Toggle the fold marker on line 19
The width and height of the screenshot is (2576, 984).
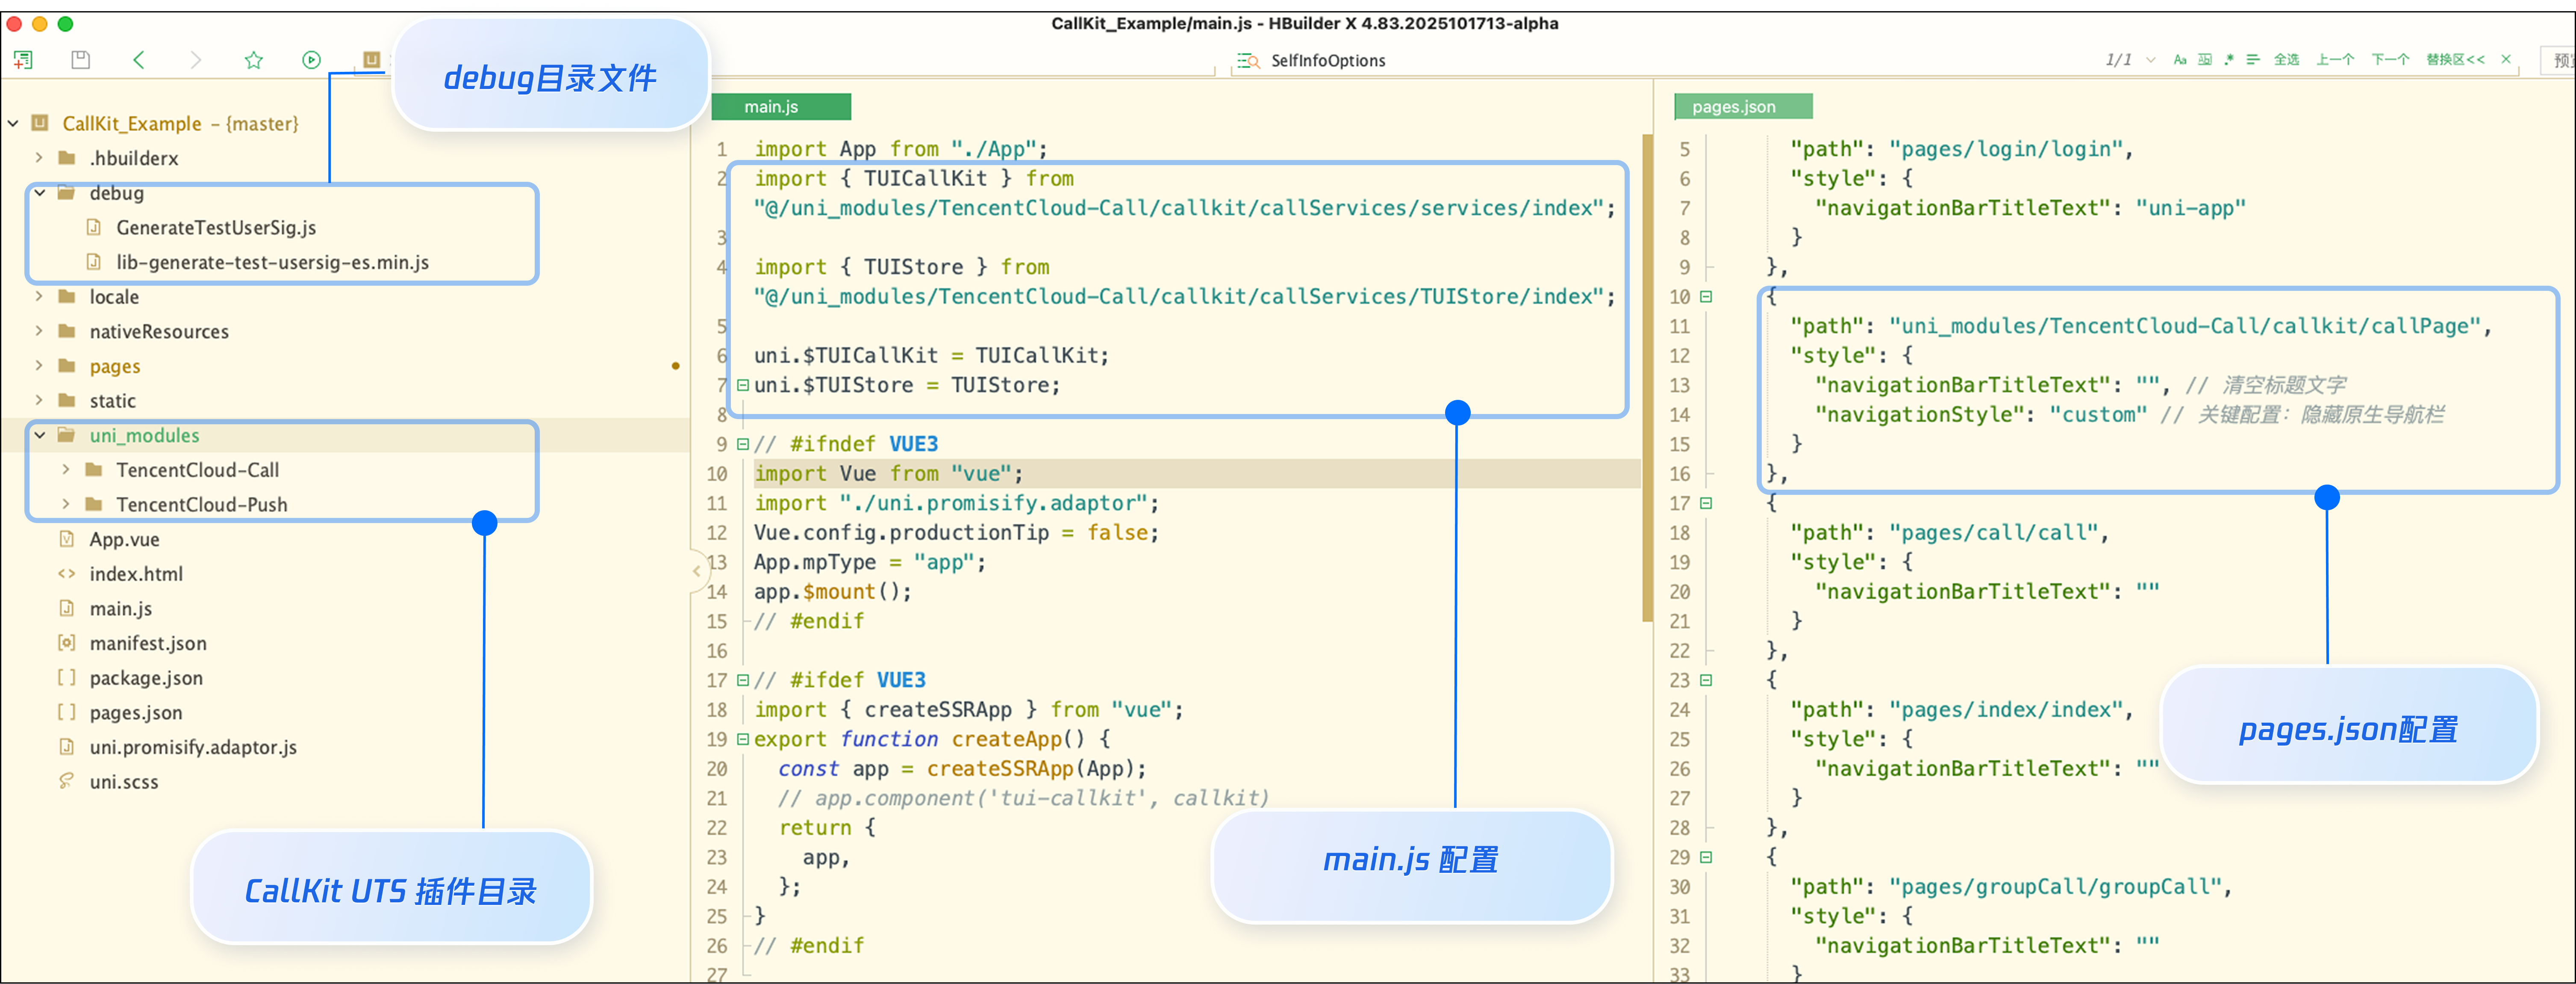pos(742,740)
